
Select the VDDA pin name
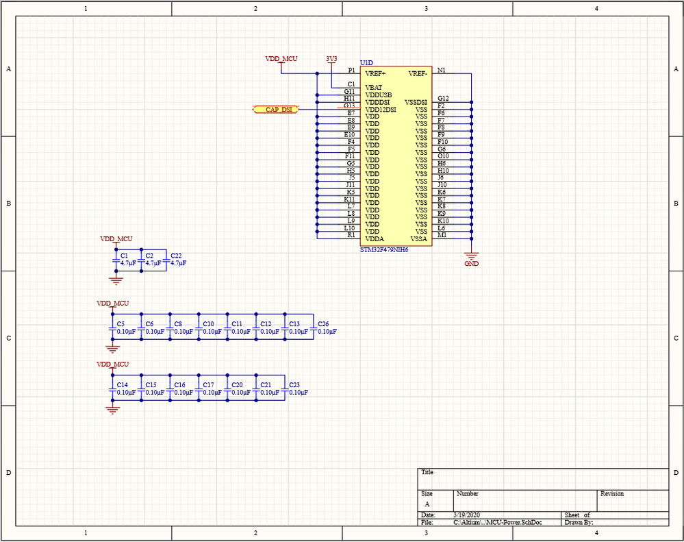click(375, 238)
